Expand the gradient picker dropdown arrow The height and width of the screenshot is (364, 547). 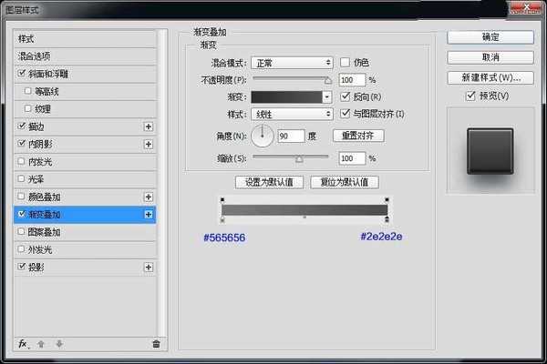tap(326, 96)
